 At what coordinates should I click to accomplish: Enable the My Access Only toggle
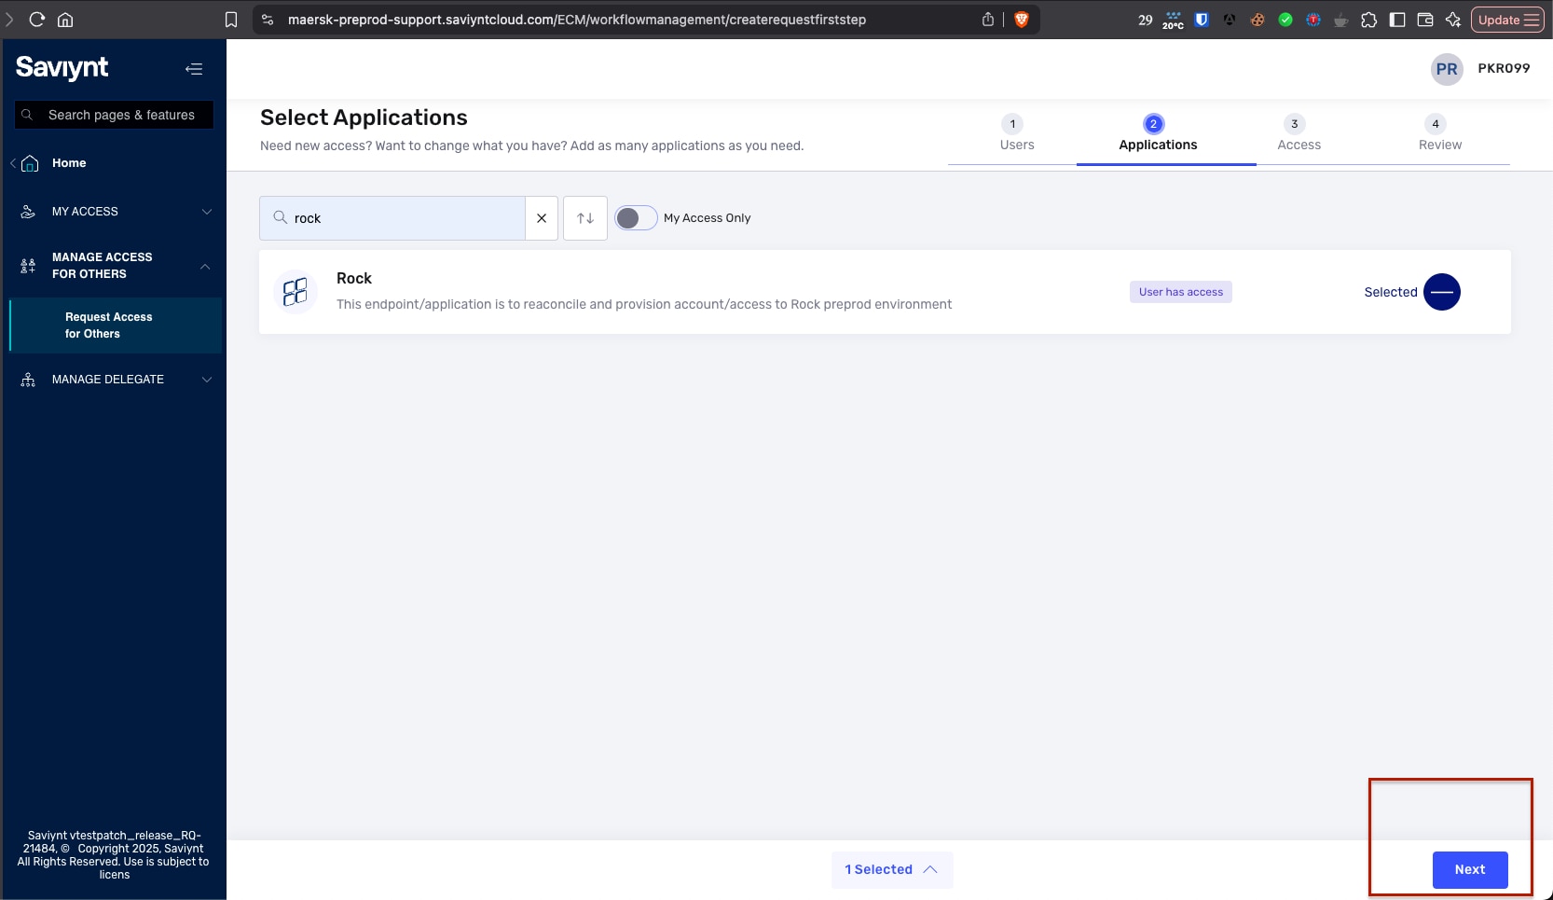[x=636, y=217]
